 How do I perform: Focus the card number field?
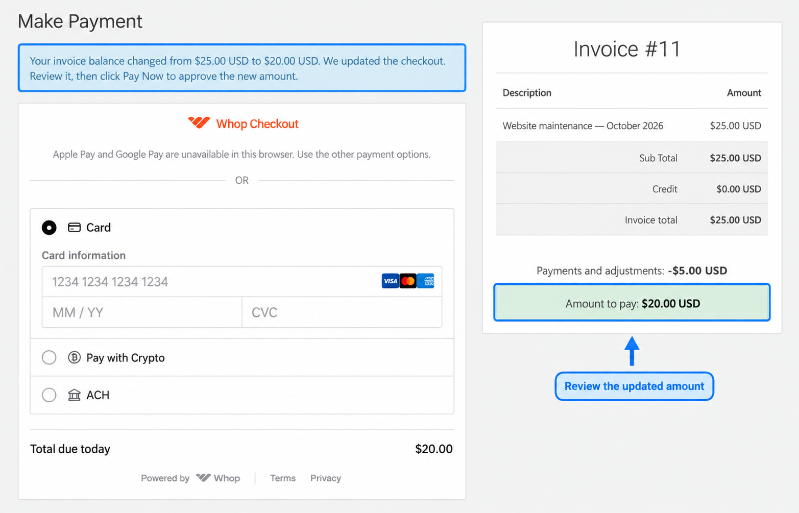pos(242,281)
